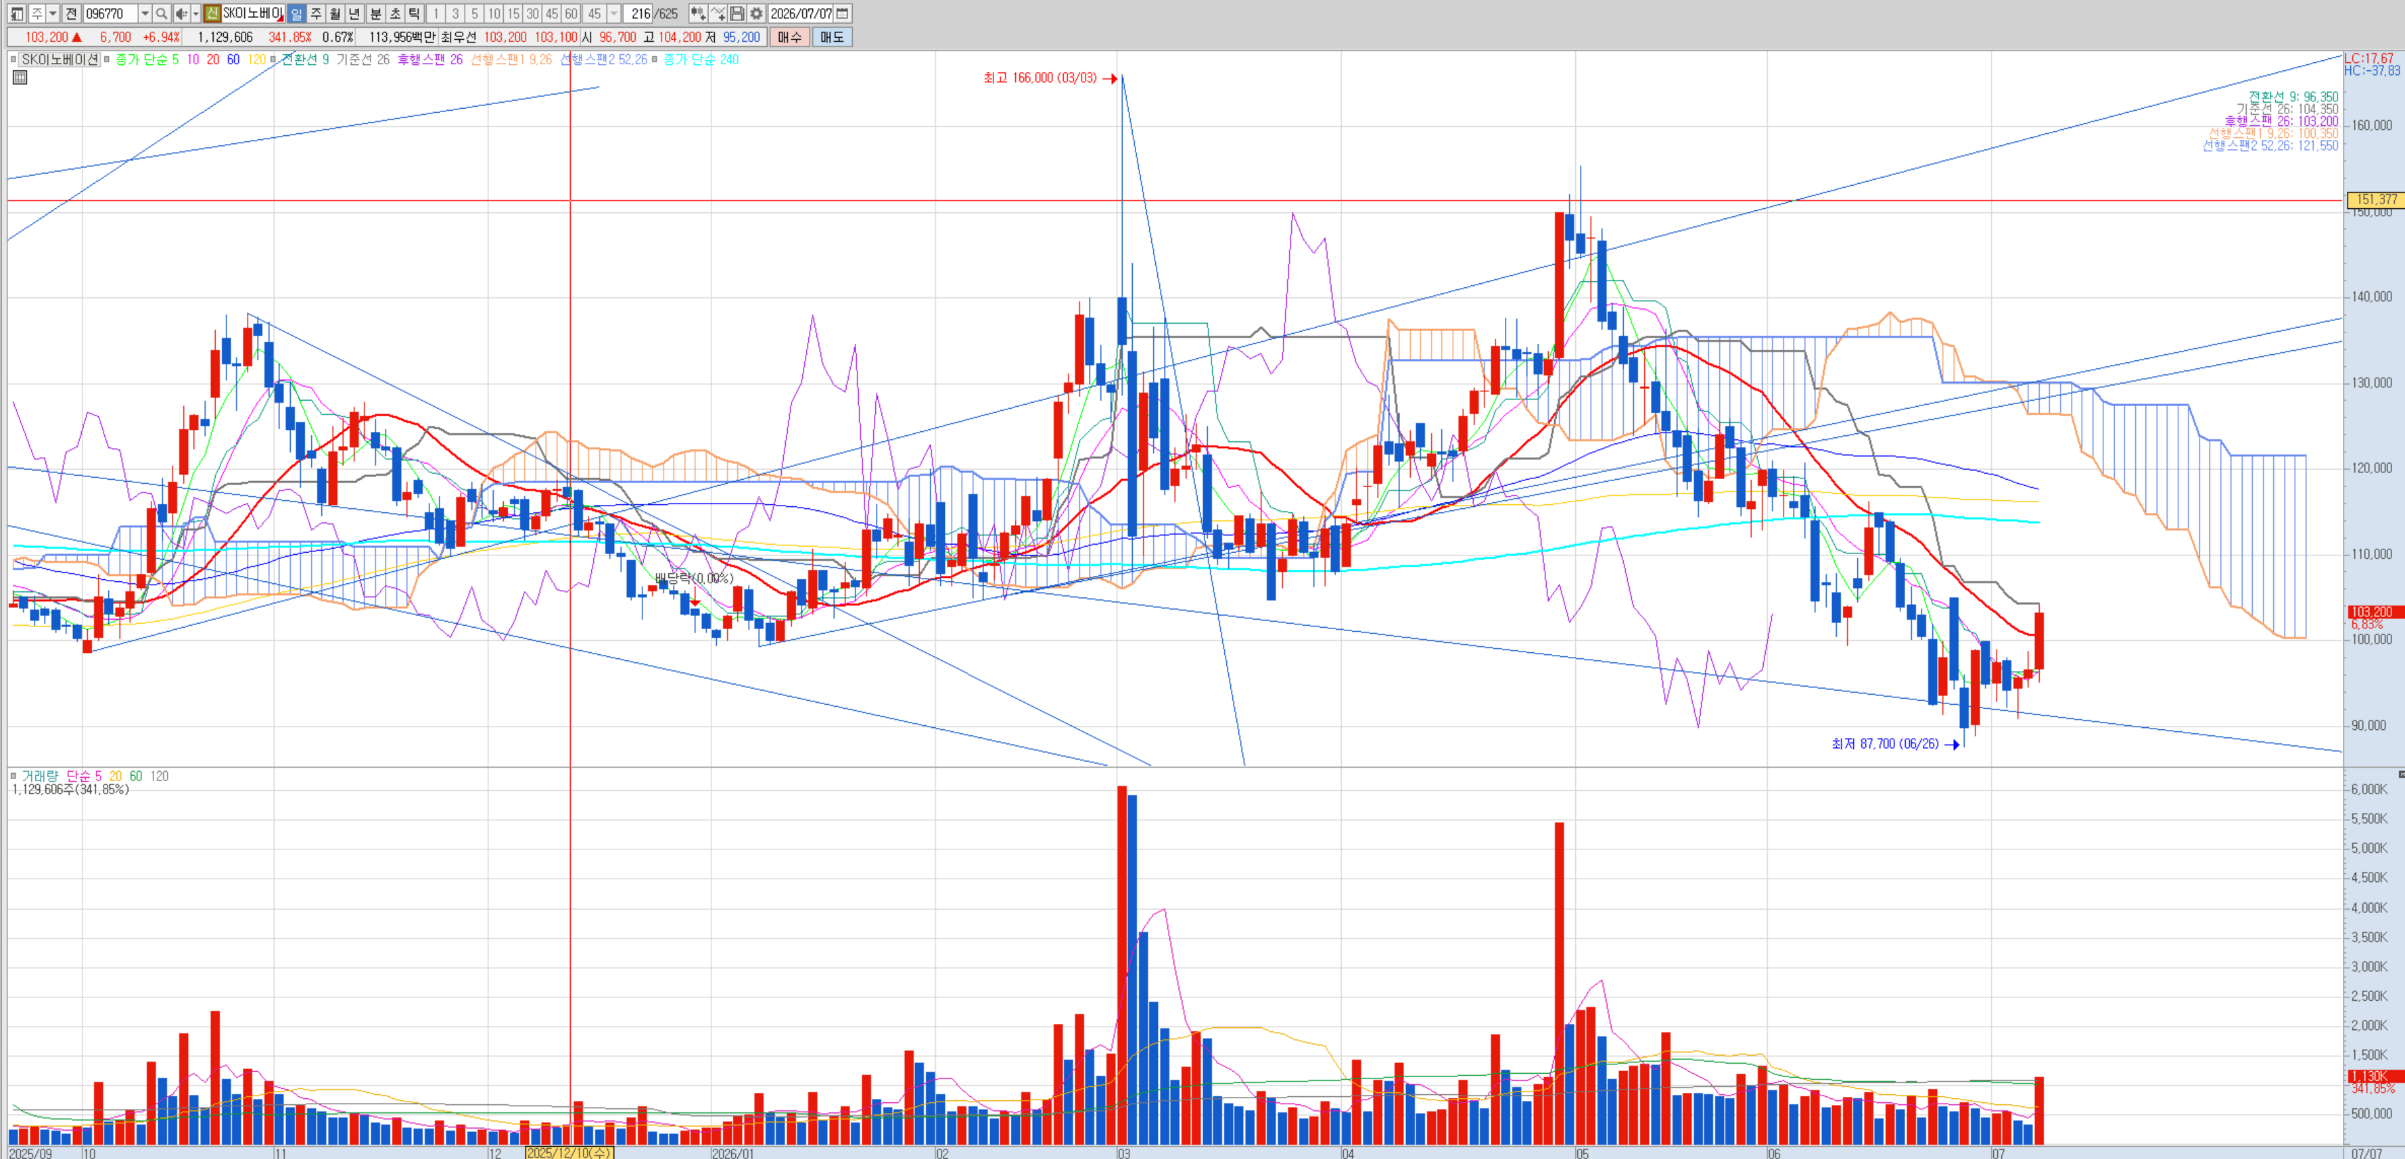This screenshot has width=2405, height=1159.
Task: Click the add chart comparison icon
Action: 697,13
